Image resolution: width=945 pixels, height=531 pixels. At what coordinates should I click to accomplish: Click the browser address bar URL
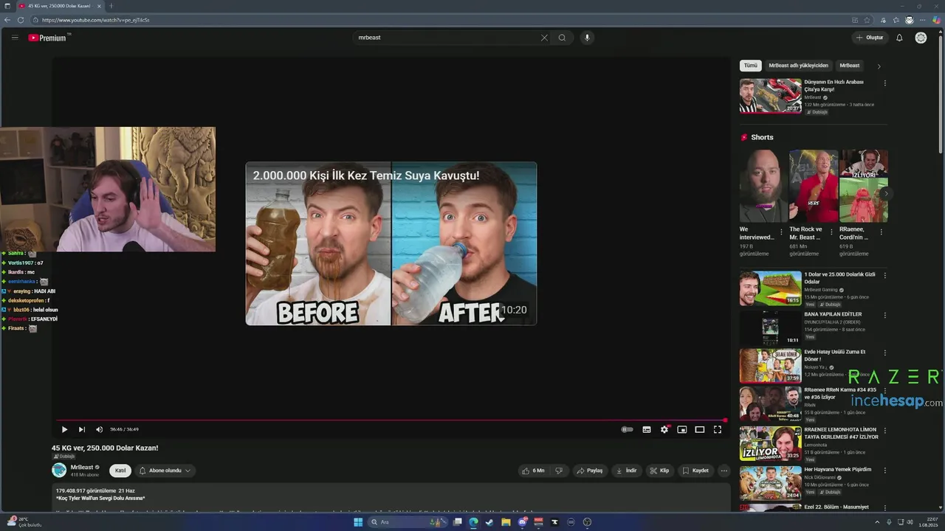click(96, 20)
